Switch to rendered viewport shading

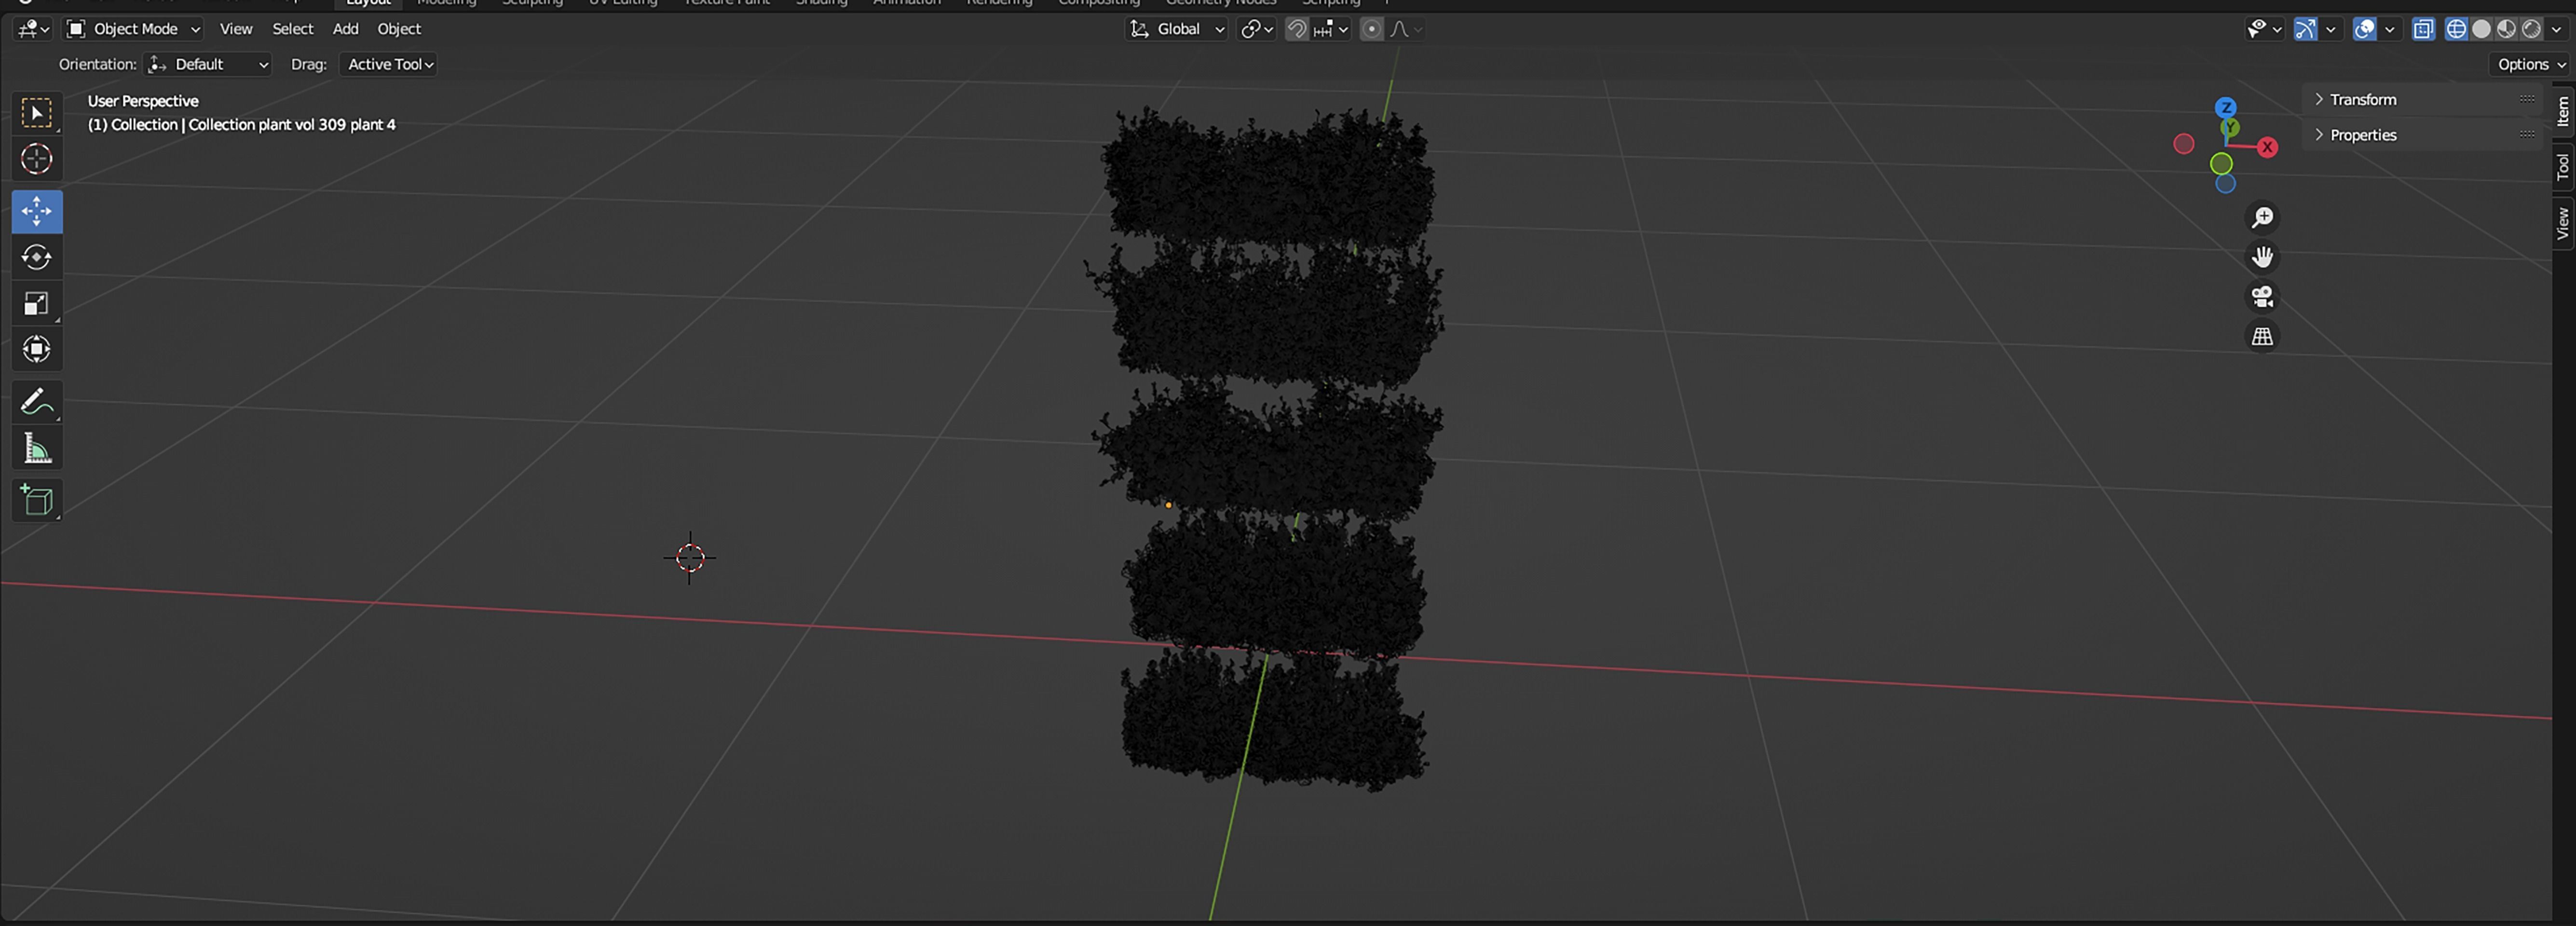coord(2530,29)
